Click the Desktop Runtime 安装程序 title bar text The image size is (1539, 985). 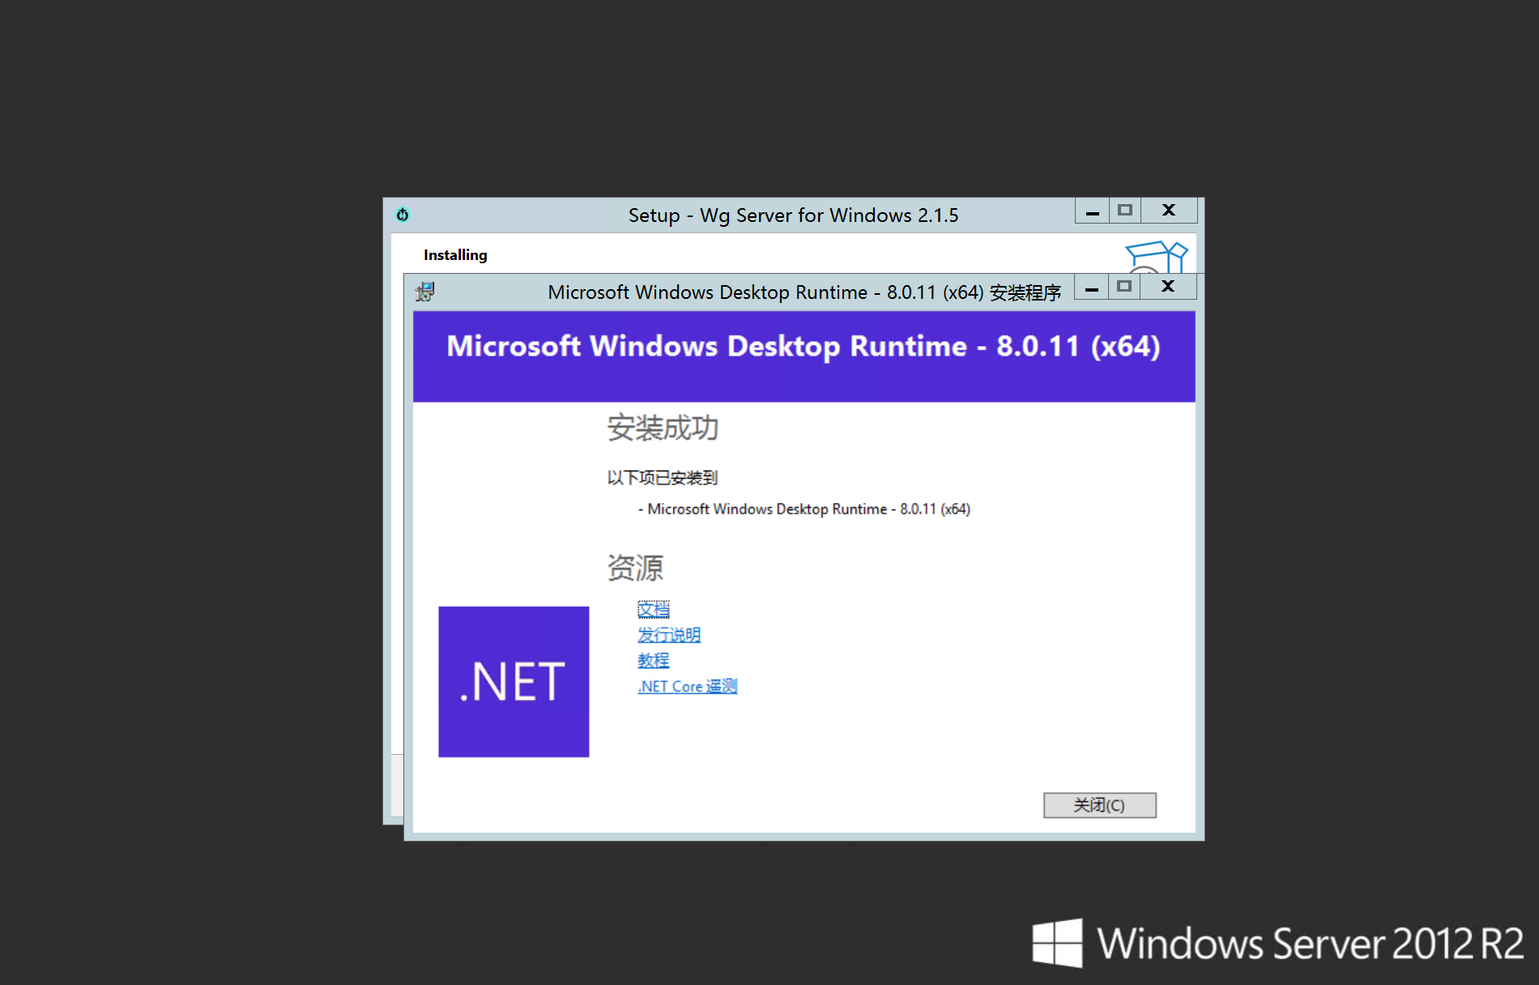[804, 292]
